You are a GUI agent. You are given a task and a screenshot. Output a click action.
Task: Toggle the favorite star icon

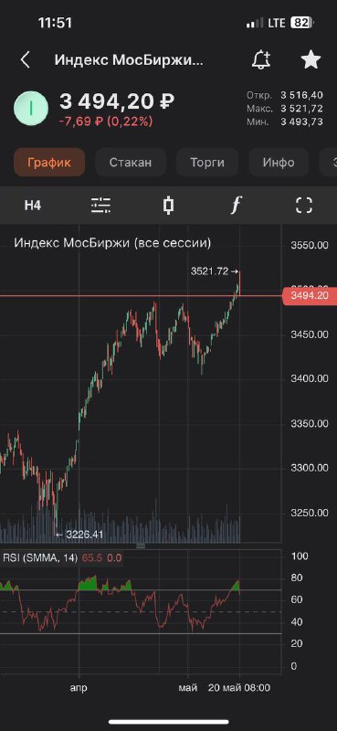311,59
